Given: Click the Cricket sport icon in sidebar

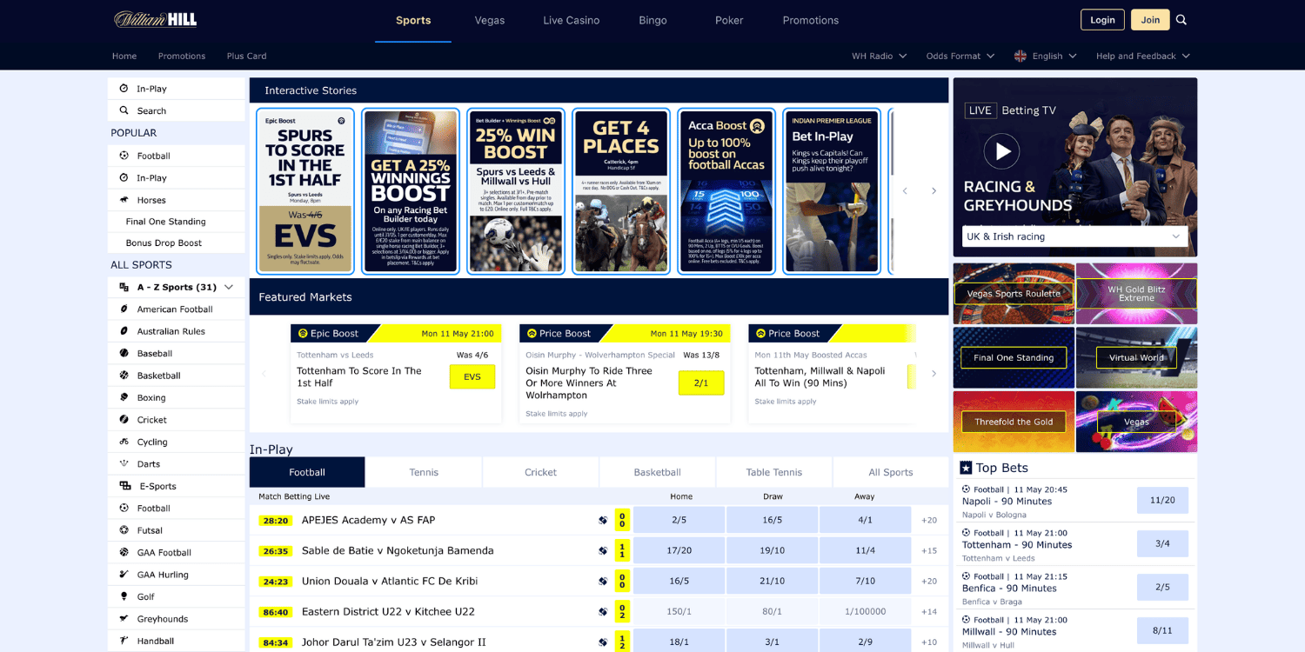Looking at the screenshot, I should point(124,420).
